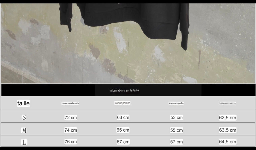256x150 pixels.
Task: Select the 64,5 cm sleeve length cell
Action: (227, 142)
